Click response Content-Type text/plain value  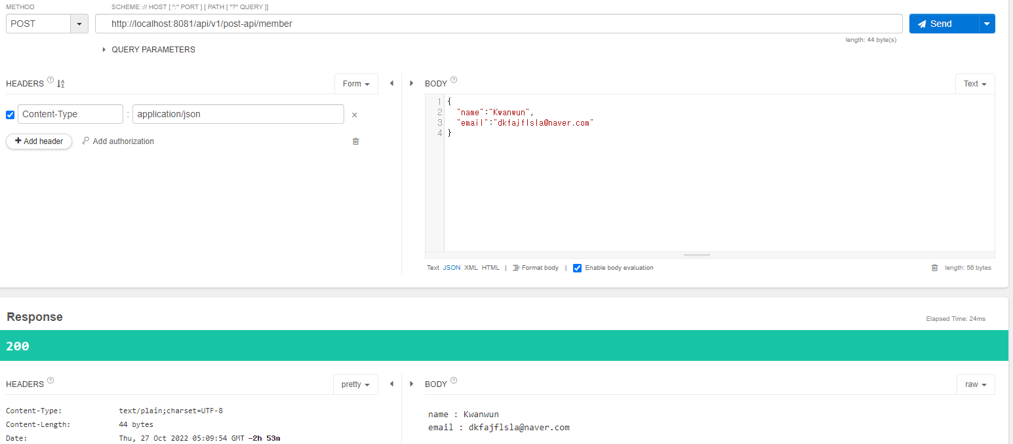click(171, 411)
